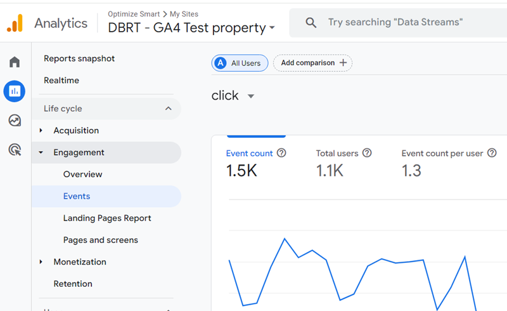Open the Home icon in sidebar
The width and height of the screenshot is (507, 311).
coord(15,62)
